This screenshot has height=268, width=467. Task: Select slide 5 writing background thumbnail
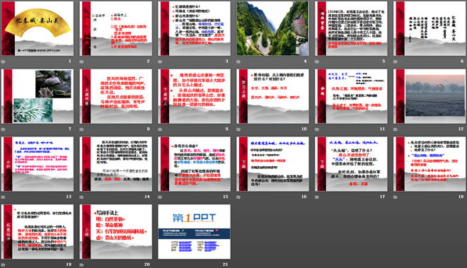(351, 28)
